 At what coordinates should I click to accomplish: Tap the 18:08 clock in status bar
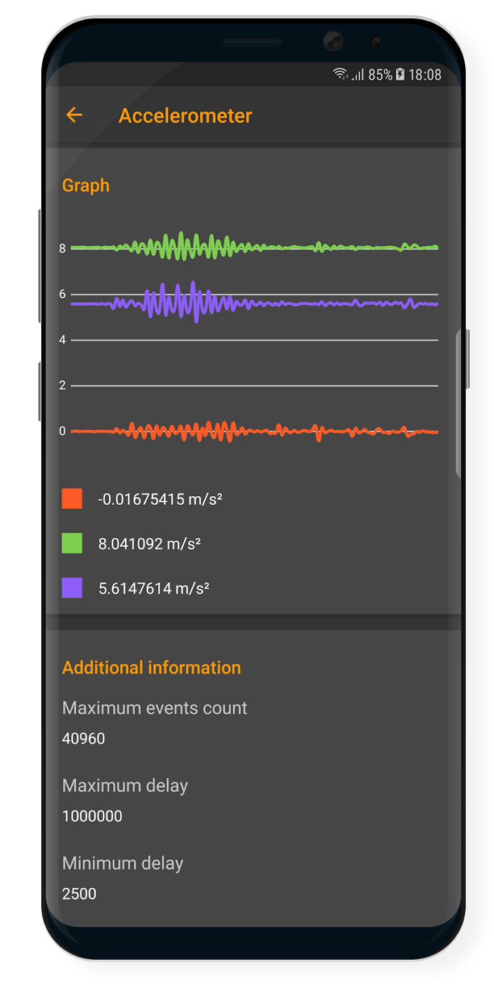click(425, 75)
